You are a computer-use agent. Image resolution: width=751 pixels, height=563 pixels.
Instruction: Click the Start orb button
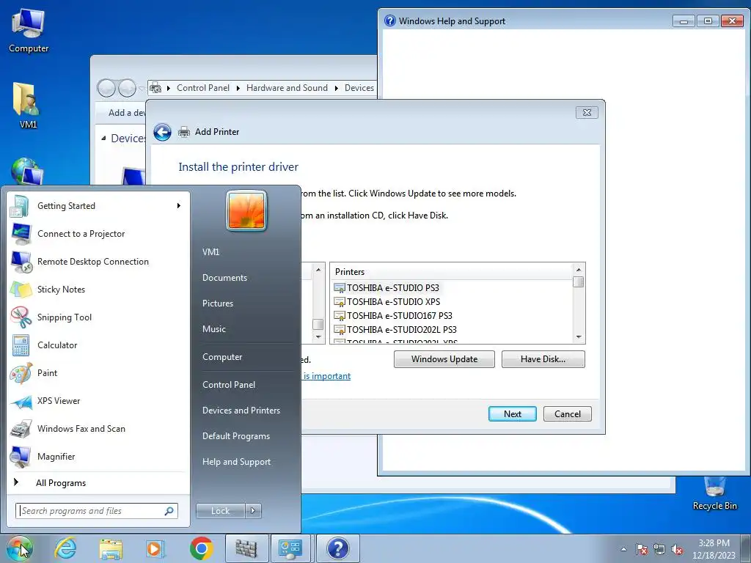point(19,548)
